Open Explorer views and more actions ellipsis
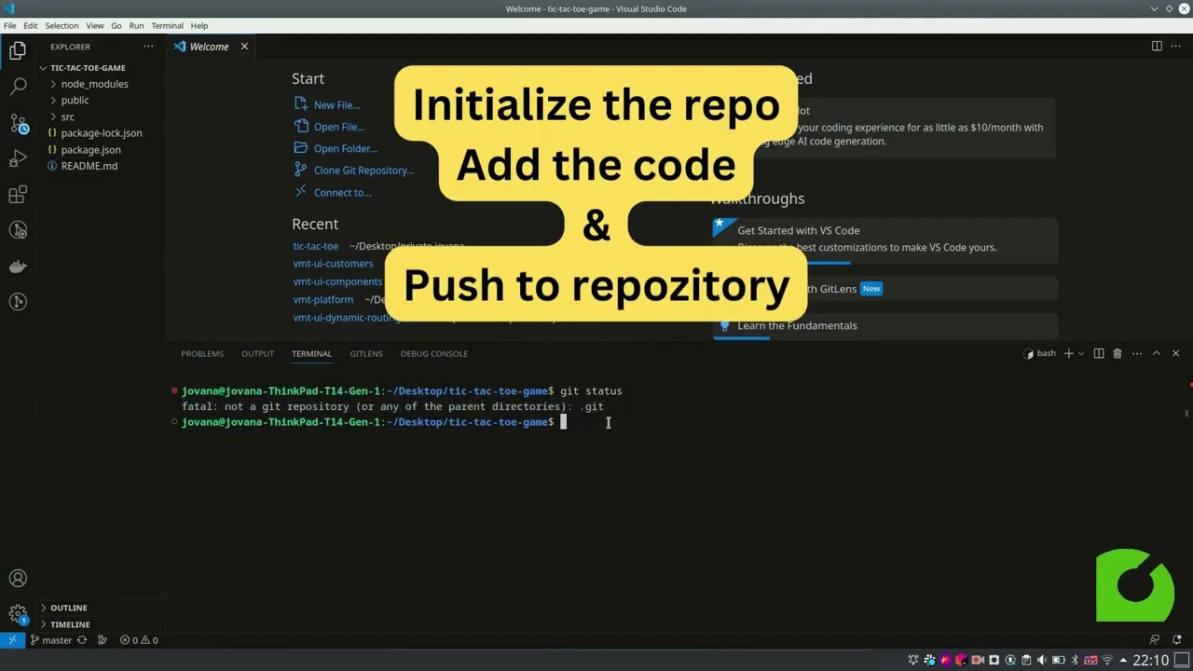The width and height of the screenshot is (1193, 671). [148, 47]
